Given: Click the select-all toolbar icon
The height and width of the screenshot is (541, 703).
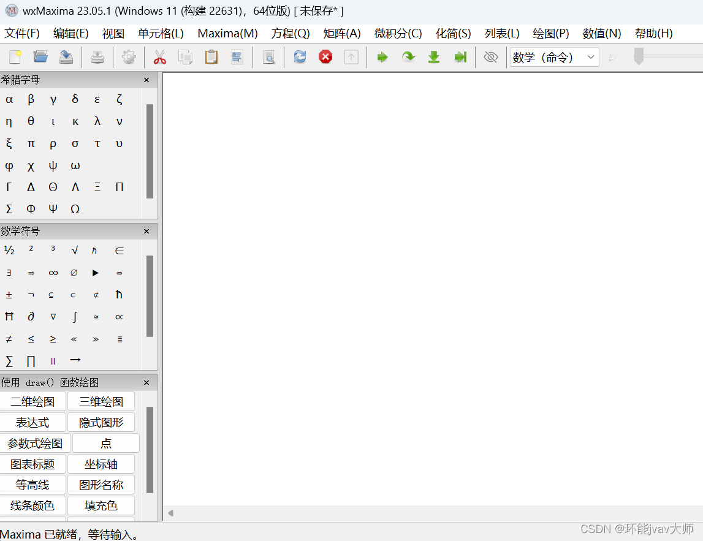Looking at the screenshot, I should [237, 57].
